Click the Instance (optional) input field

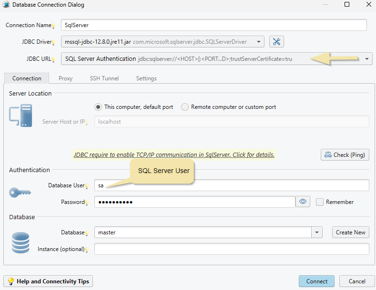coord(231,249)
